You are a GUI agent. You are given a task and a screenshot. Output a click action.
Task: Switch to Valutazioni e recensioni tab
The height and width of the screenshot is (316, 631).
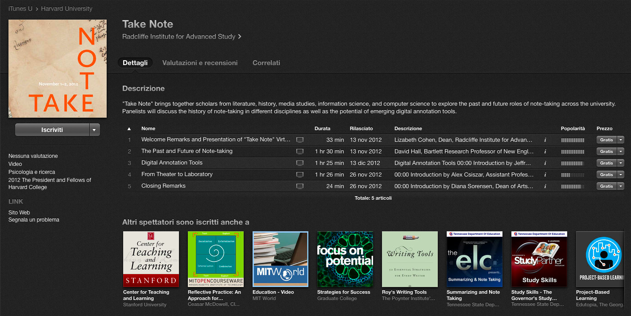click(x=200, y=63)
